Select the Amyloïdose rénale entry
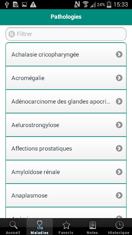The width and height of the screenshot is (132, 235). point(66,172)
